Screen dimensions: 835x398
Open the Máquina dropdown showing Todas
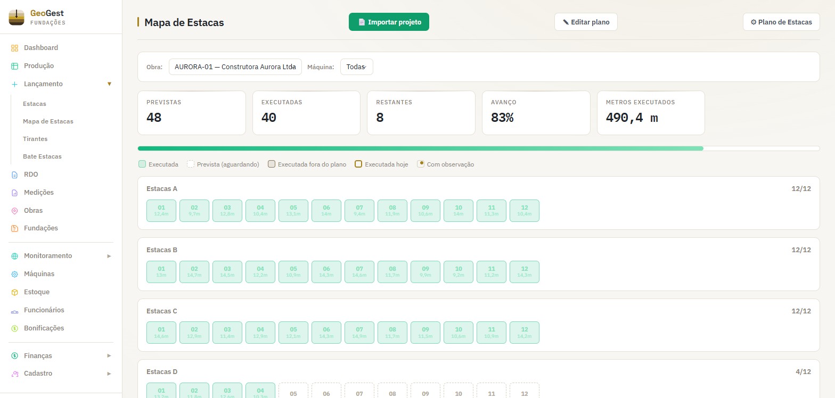tap(357, 67)
